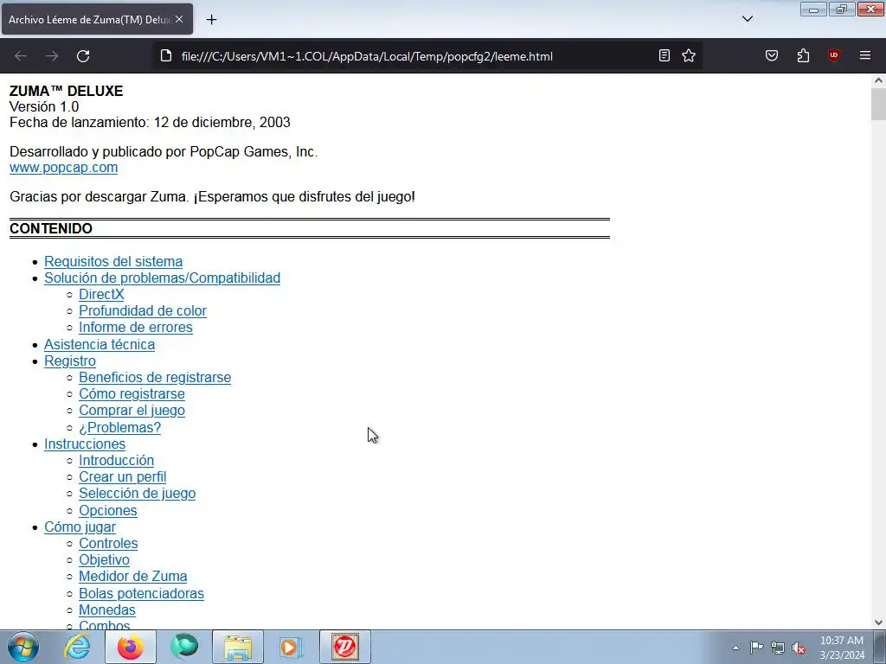Open the ¿Problemas? link
The width and height of the screenshot is (886, 664).
tap(119, 427)
